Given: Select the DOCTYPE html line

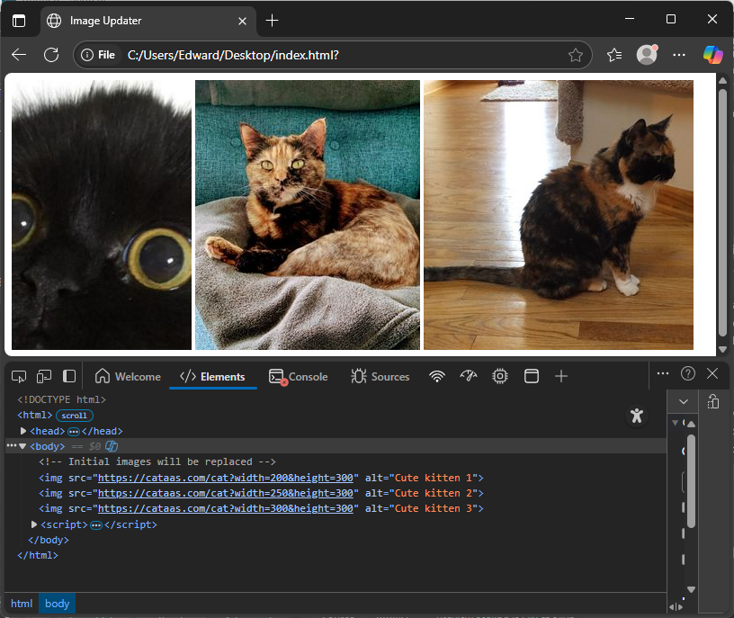Looking at the screenshot, I should pos(61,399).
